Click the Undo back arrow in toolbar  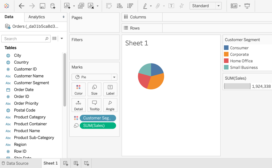click(22, 6)
